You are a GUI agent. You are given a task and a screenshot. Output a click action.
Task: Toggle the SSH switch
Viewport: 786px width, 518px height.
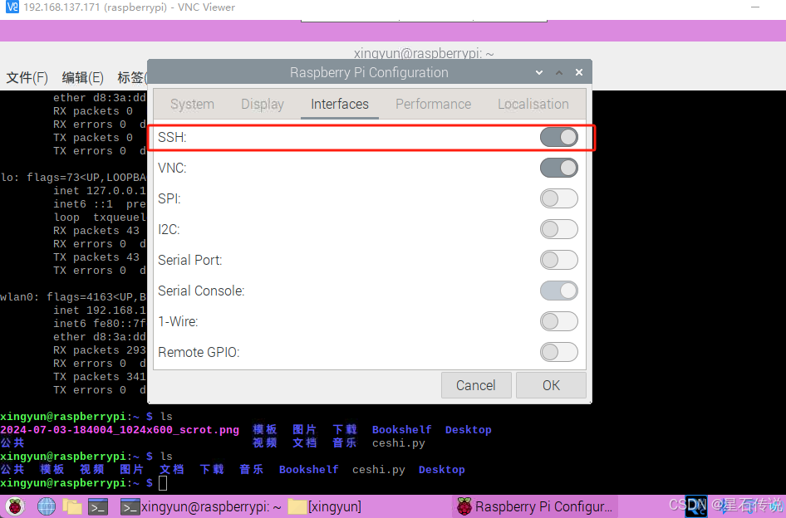pyautogui.click(x=559, y=137)
